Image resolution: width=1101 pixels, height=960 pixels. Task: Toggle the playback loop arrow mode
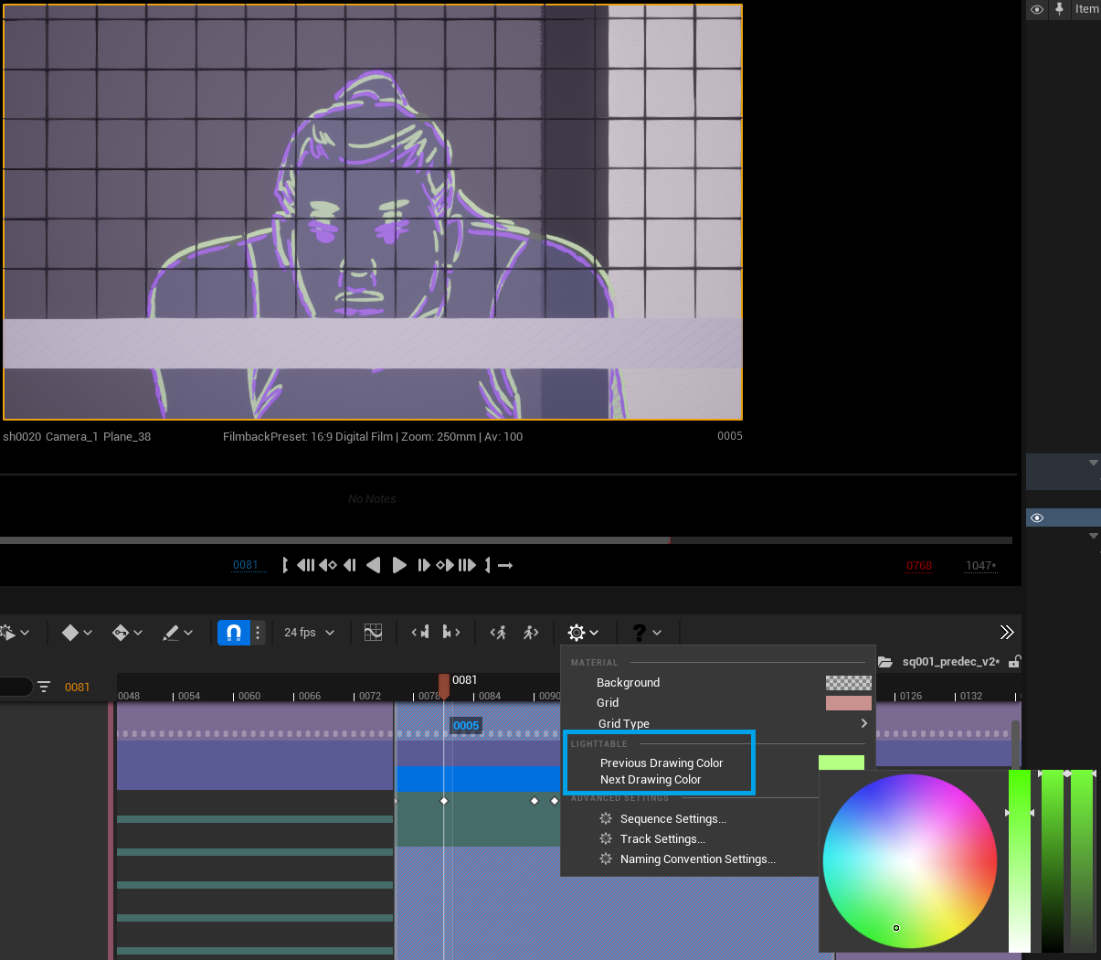click(x=505, y=565)
